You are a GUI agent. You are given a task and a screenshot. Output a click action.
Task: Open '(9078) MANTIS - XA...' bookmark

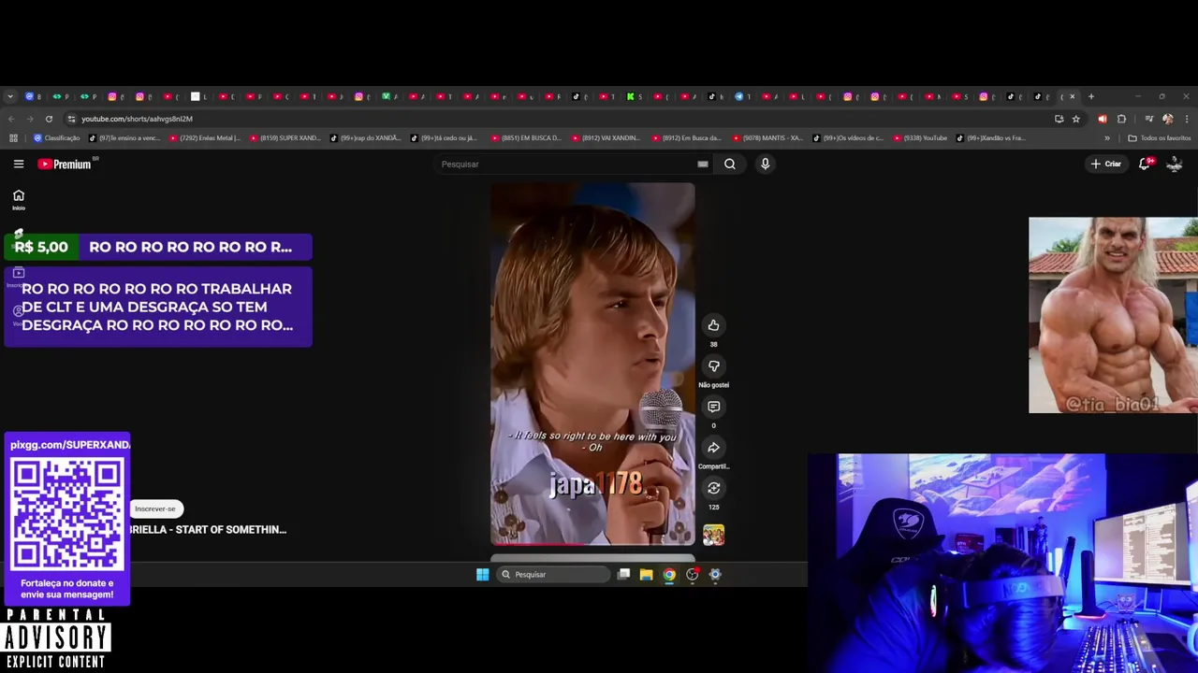tap(768, 138)
